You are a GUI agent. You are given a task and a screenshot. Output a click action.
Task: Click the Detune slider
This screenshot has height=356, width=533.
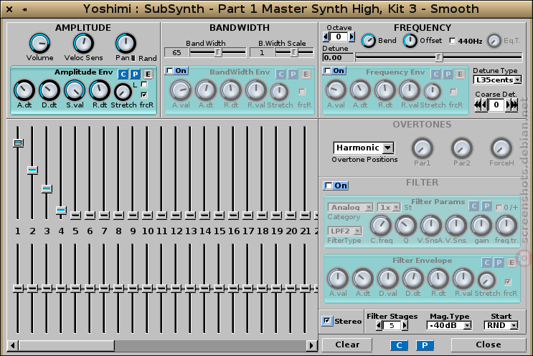pyautogui.click(x=439, y=57)
